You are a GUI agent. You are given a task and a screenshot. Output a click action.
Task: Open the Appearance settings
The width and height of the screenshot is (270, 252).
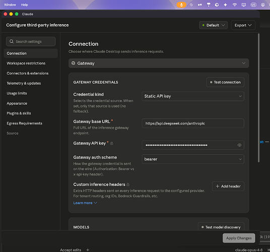coord(17,103)
